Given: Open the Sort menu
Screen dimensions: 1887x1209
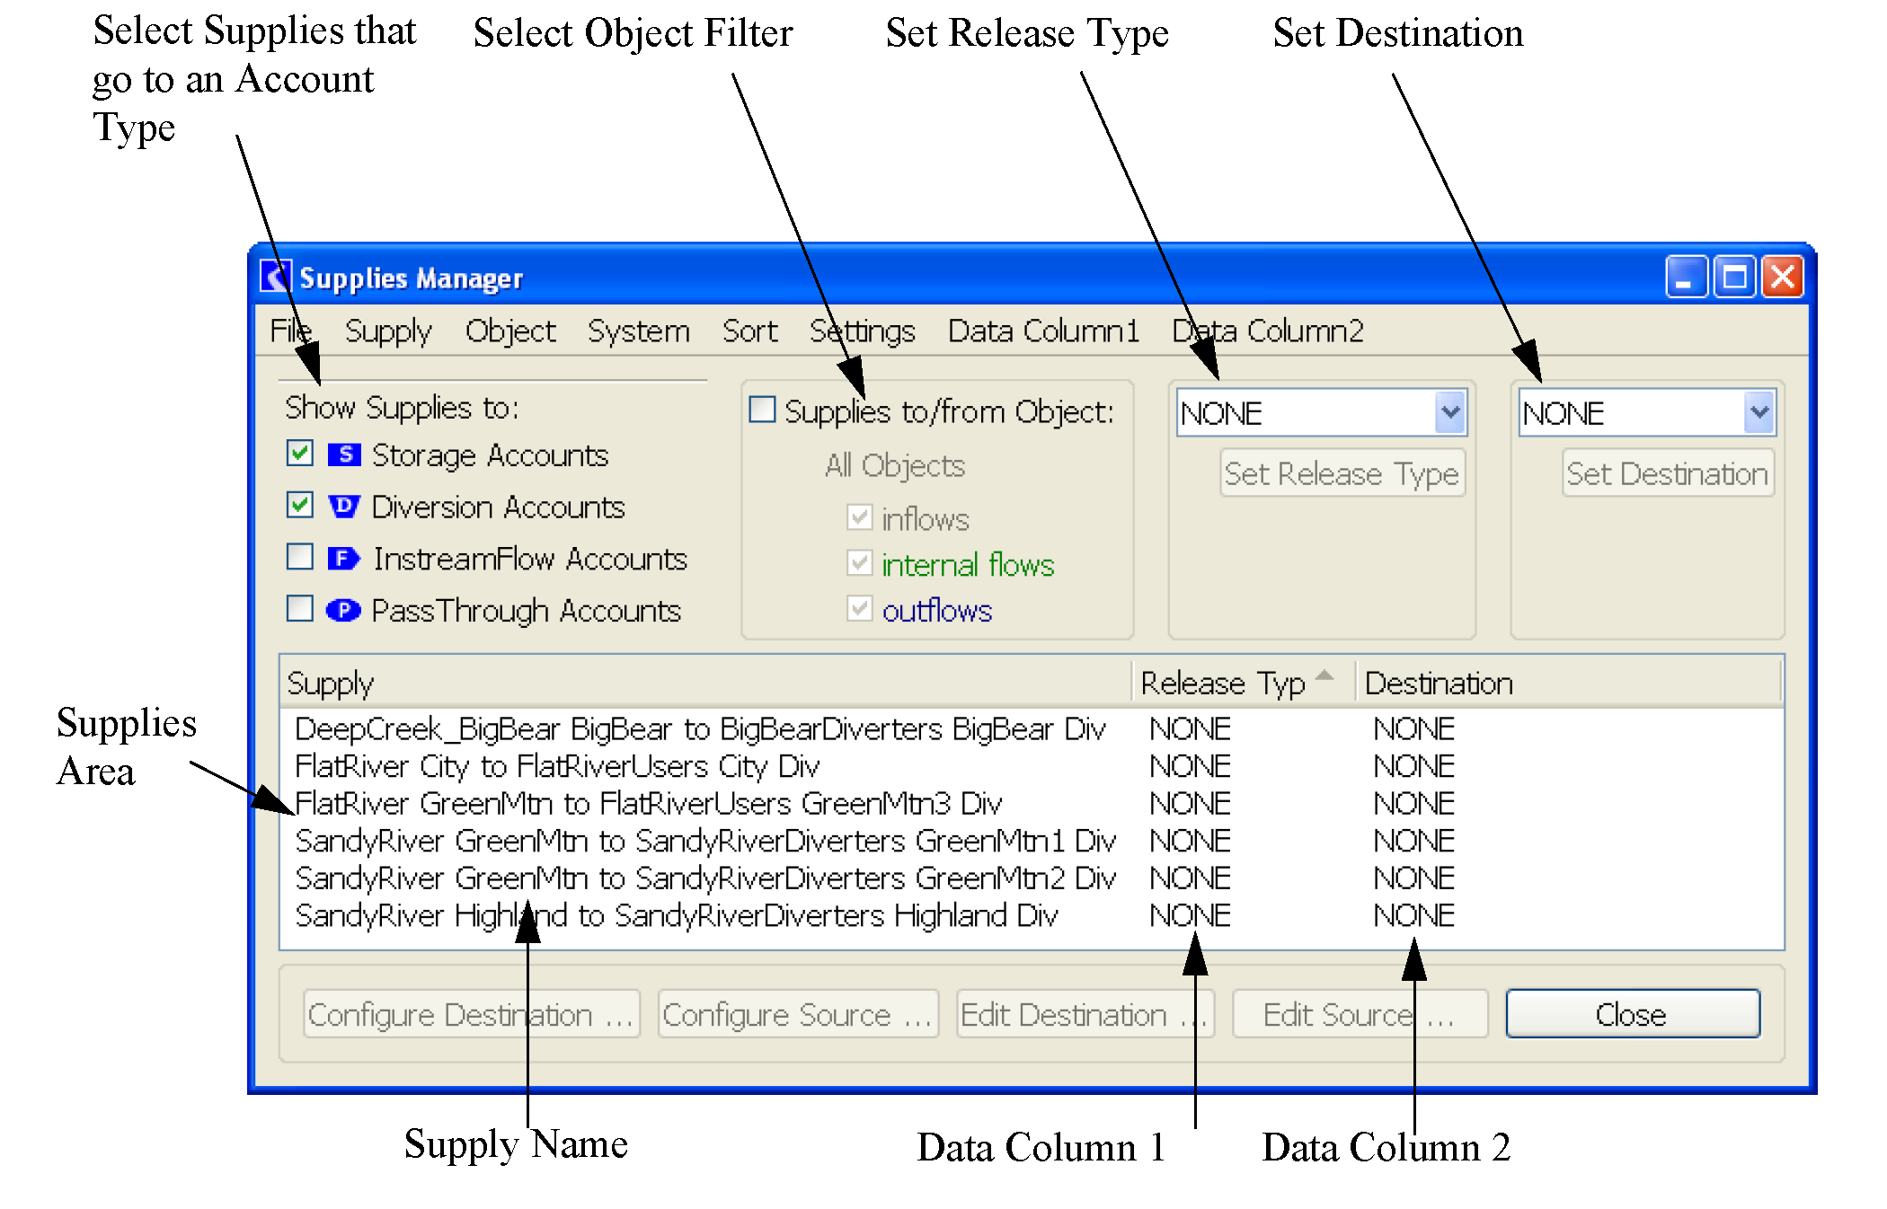Looking at the screenshot, I should (x=749, y=331).
